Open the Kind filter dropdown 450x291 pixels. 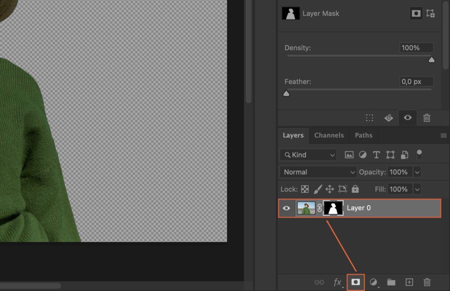point(308,155)
